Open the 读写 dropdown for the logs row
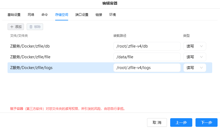 [x=195, y=68]
